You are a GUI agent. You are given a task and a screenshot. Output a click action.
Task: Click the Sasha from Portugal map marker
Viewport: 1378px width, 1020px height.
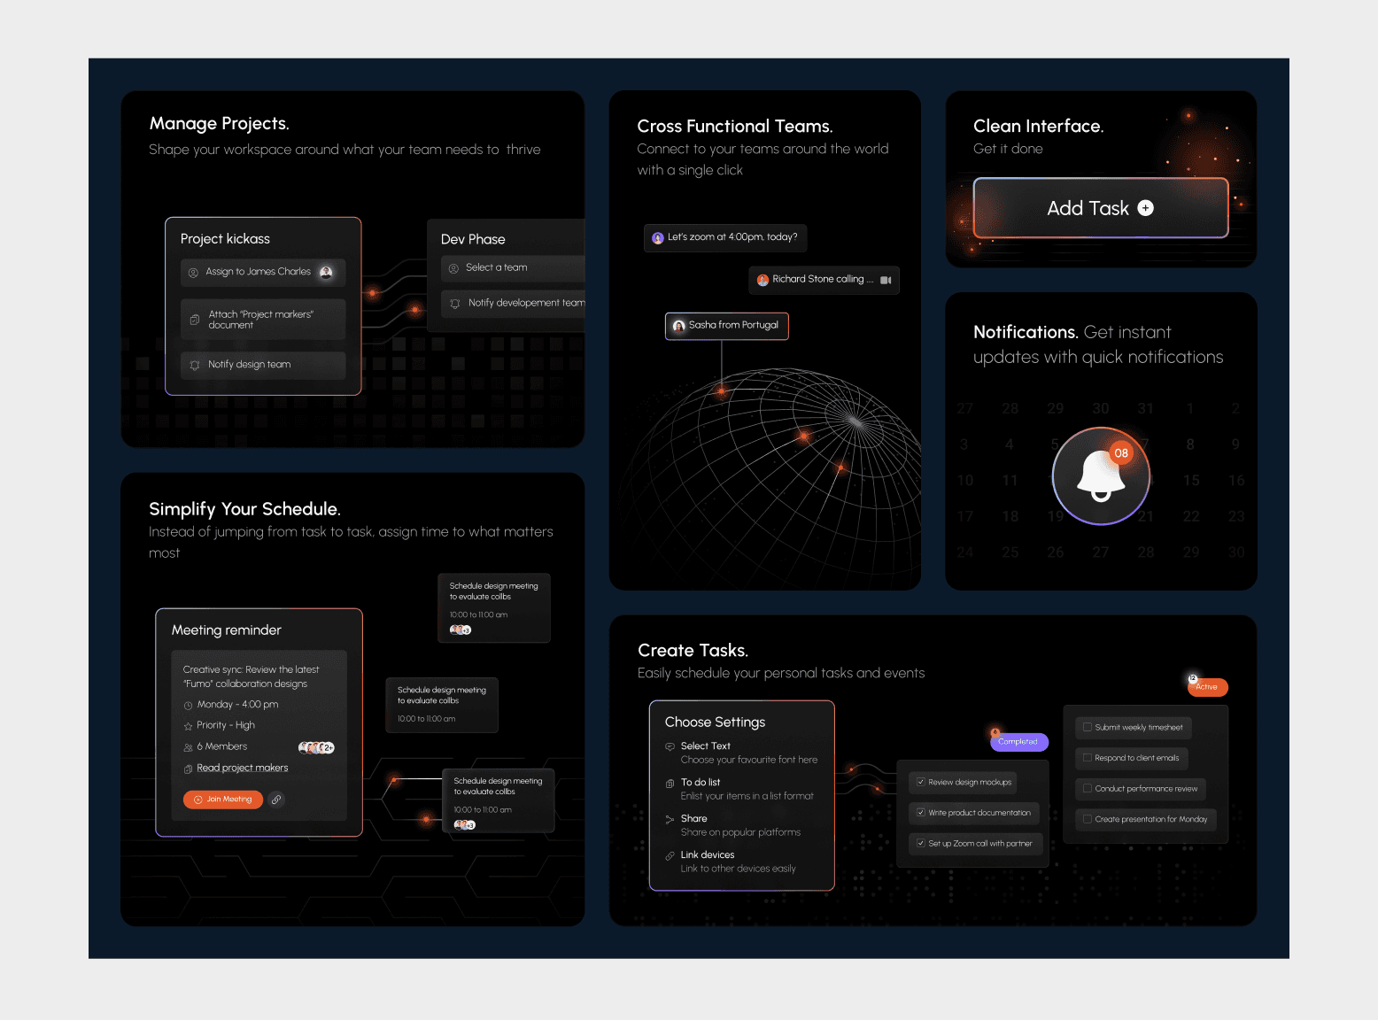tap(726, 326)
